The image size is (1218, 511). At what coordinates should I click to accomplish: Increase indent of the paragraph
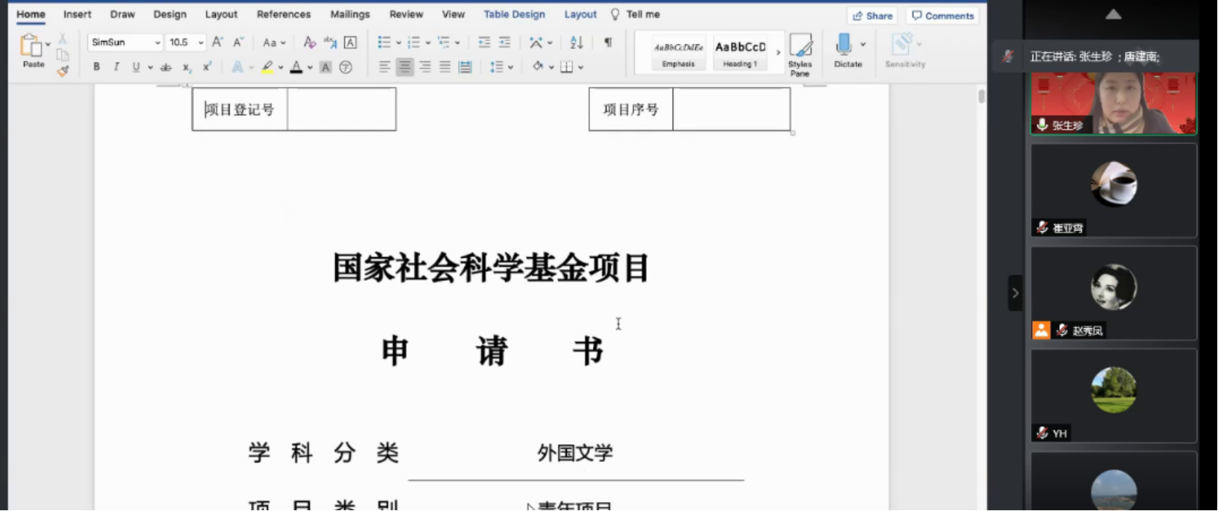click(504, 42)
